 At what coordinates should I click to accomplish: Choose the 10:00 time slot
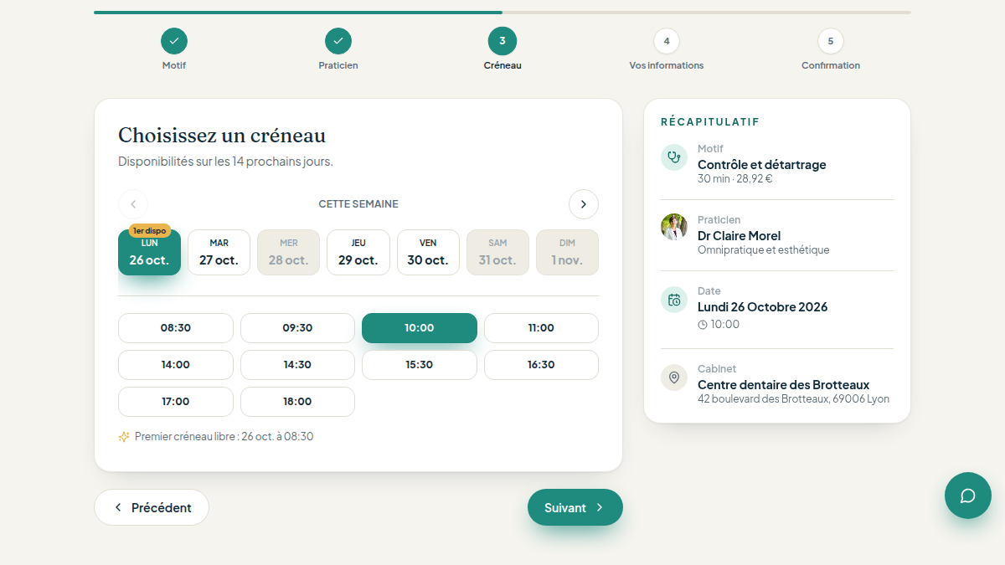420,328
